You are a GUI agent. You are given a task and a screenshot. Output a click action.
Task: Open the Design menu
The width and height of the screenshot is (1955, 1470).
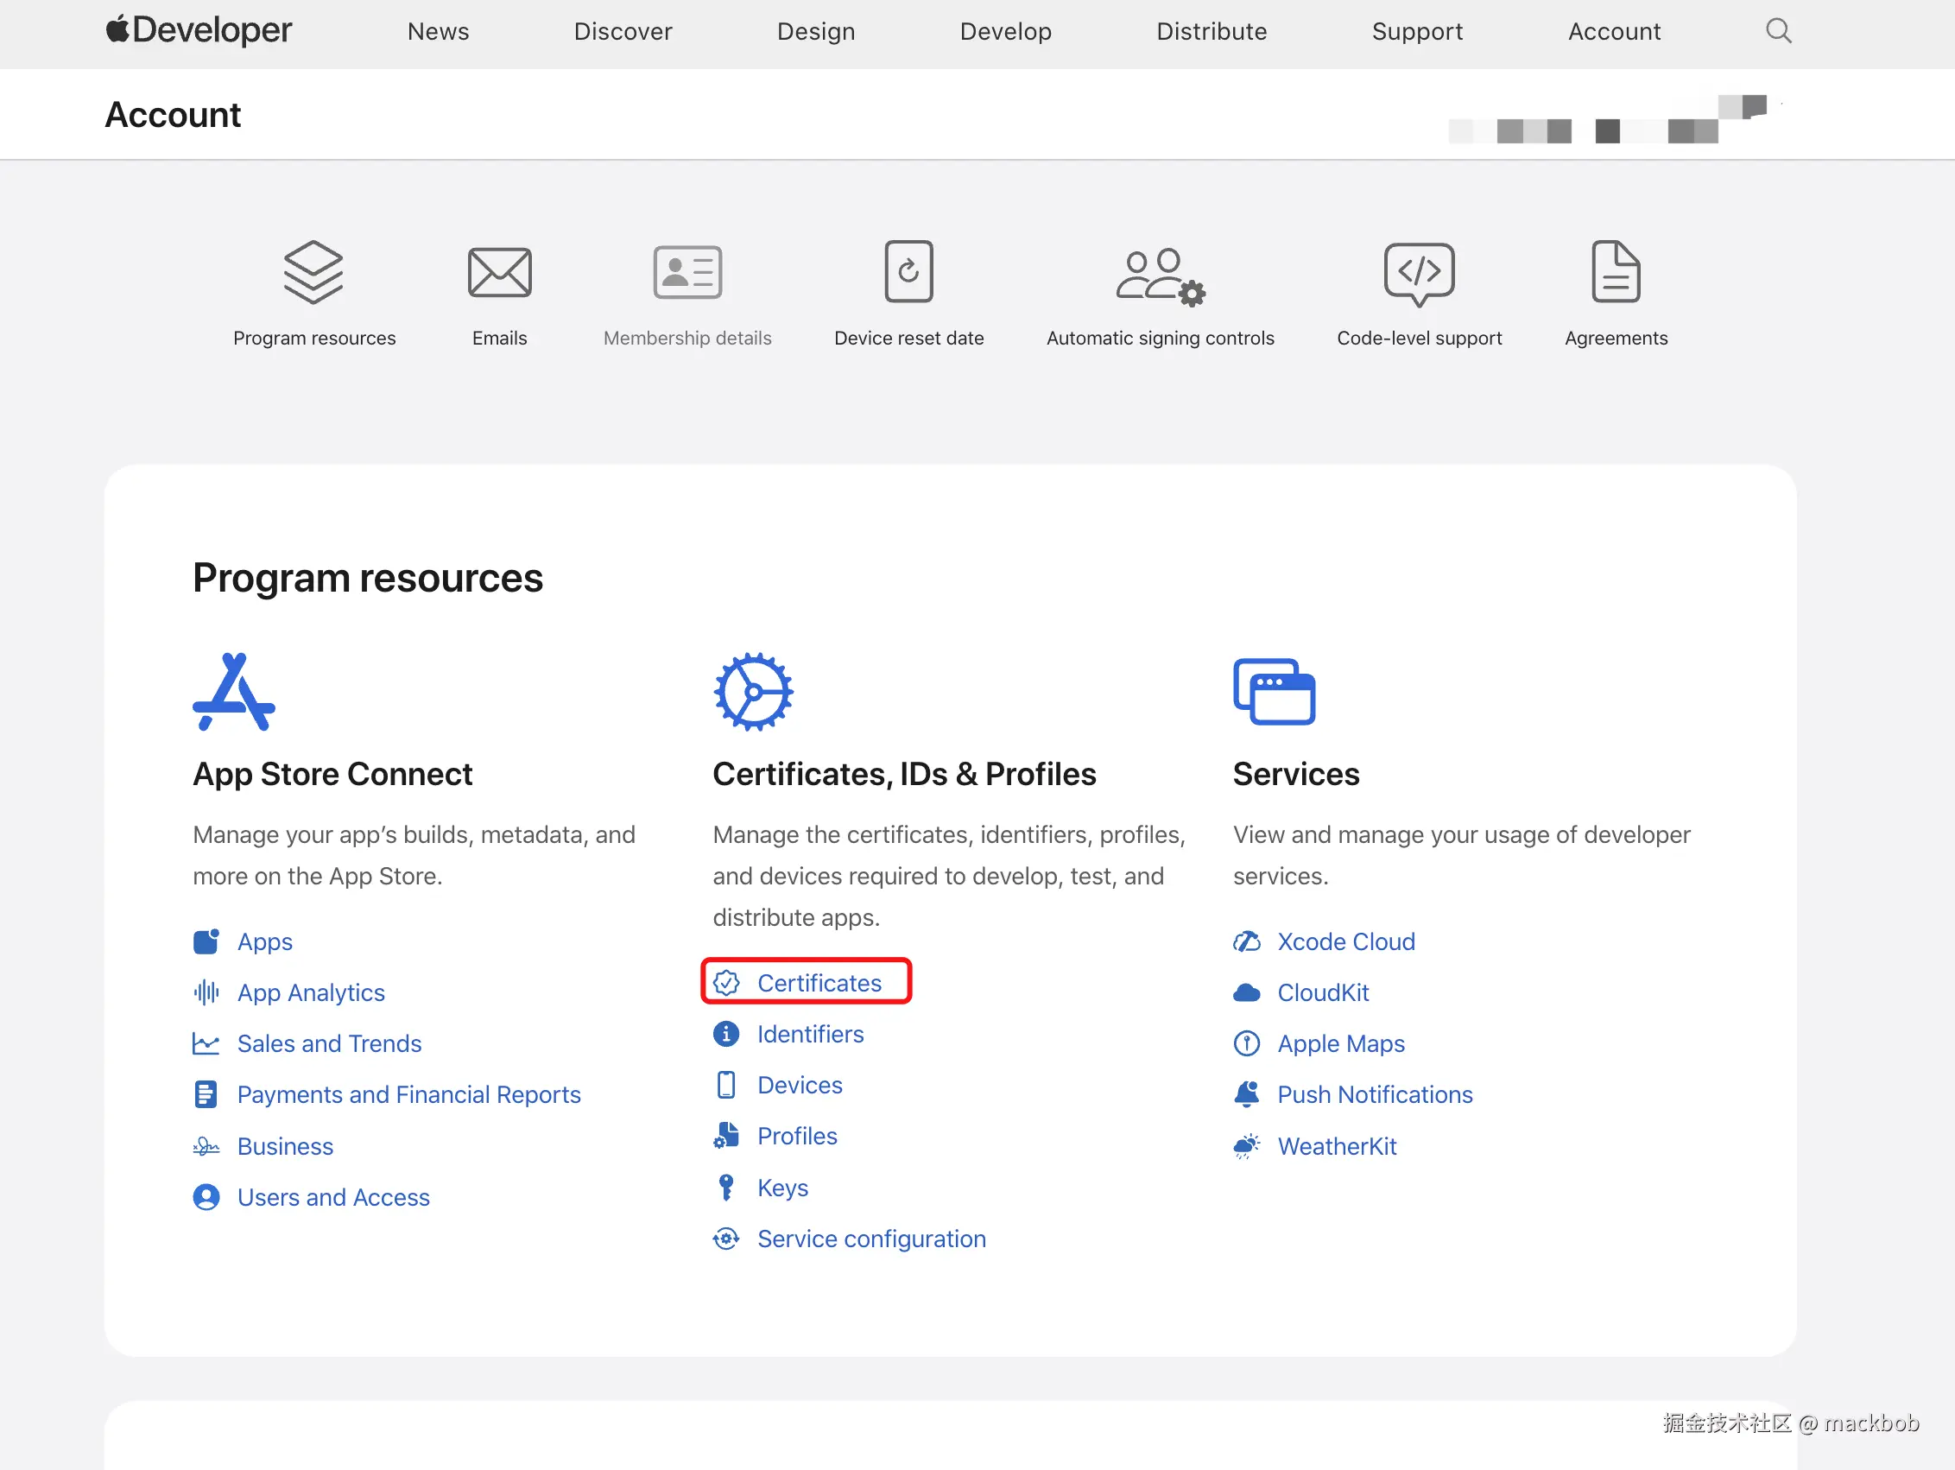pos(816,32)
